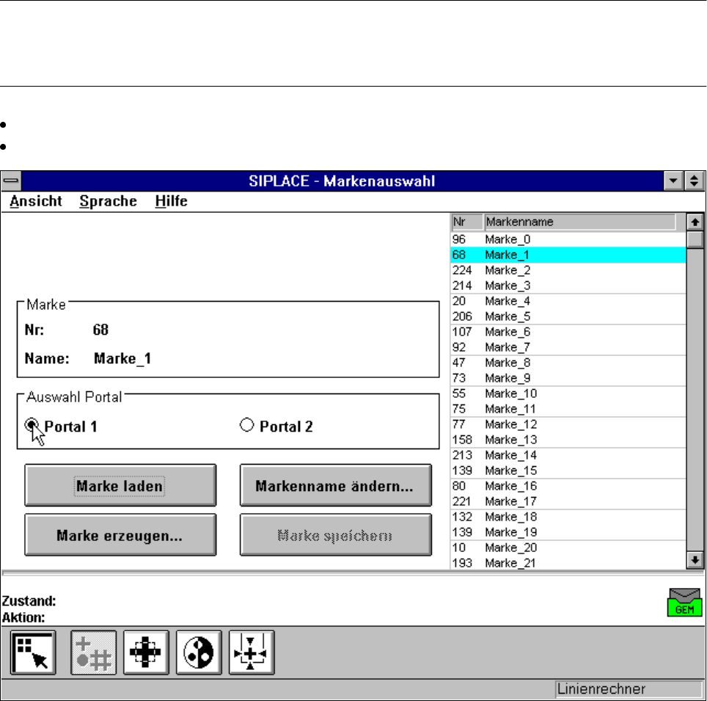Select list row Marke_12
This screenshot has height=701, width=707.
[x=568, y=424]
